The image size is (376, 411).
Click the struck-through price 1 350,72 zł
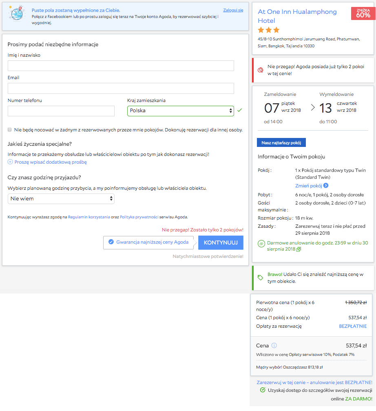pos(356,302)
